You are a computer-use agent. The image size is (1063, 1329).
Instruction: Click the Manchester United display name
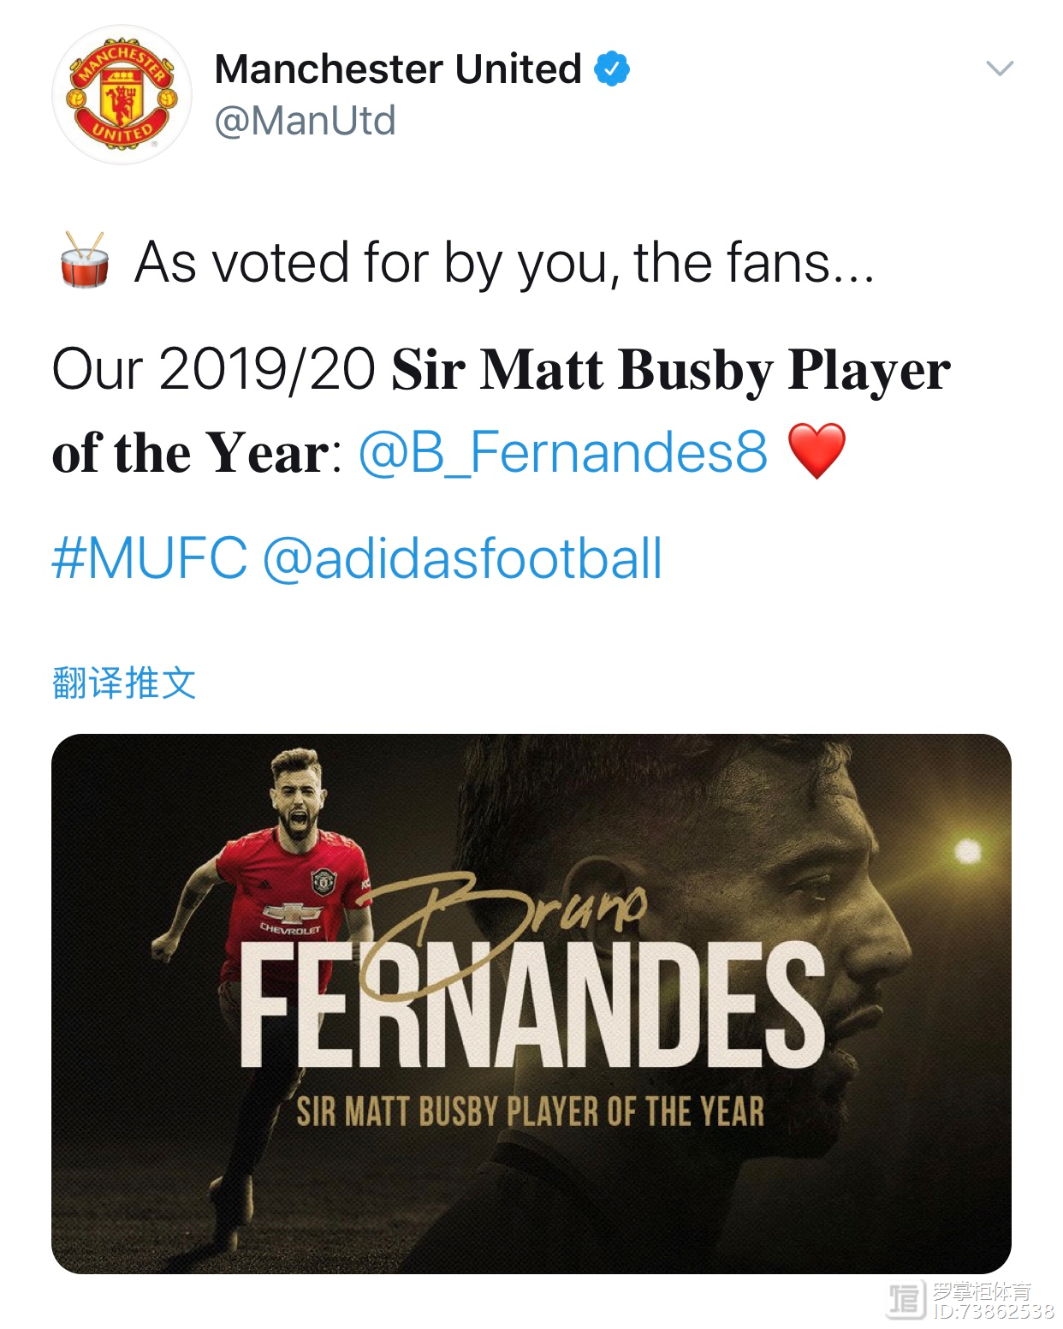pos(398,69)
